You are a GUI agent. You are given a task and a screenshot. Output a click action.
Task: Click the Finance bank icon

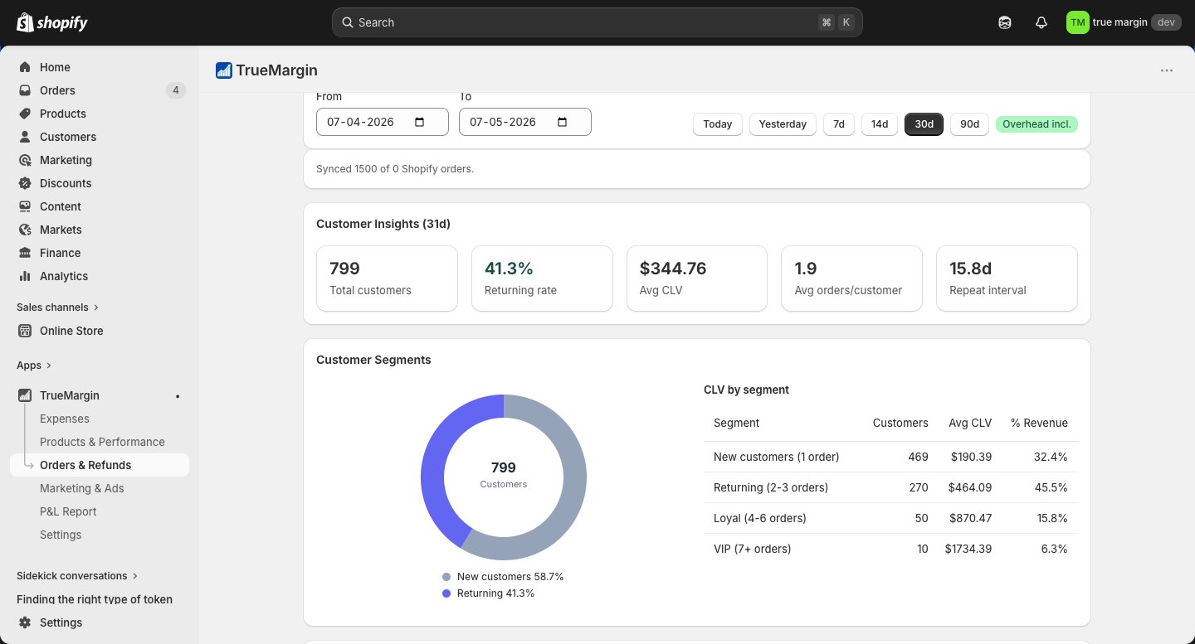[x=25, y=253]
